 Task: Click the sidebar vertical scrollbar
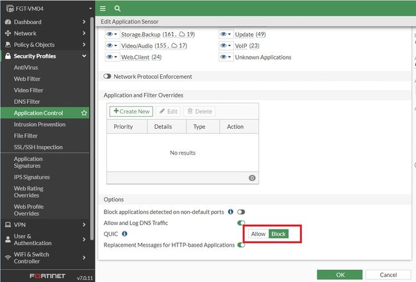[92, 129]
